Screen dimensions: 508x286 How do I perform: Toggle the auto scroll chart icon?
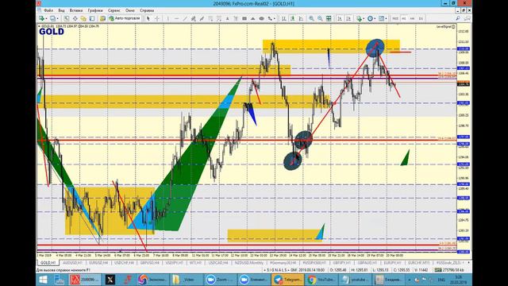[340, 18]
